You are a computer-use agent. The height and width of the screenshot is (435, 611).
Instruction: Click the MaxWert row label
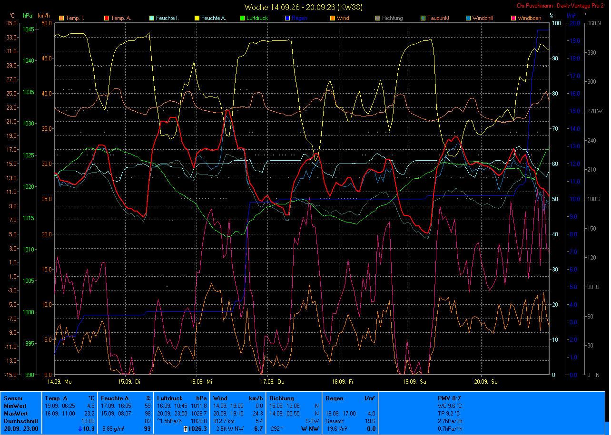point(17,413)
